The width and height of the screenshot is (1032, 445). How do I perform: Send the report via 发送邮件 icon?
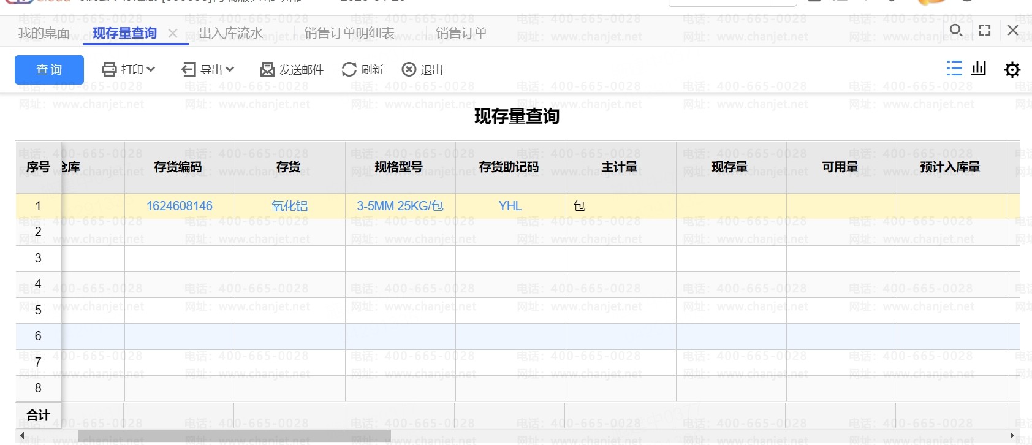coord(267,70)
